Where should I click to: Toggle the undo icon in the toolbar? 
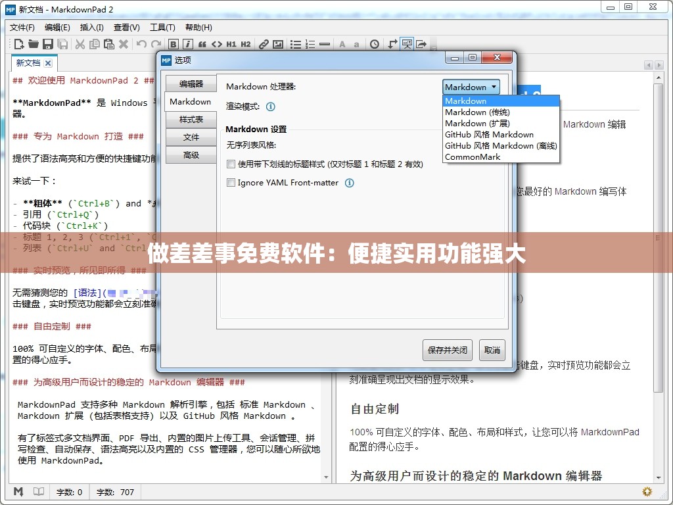[x=141, y=44]
